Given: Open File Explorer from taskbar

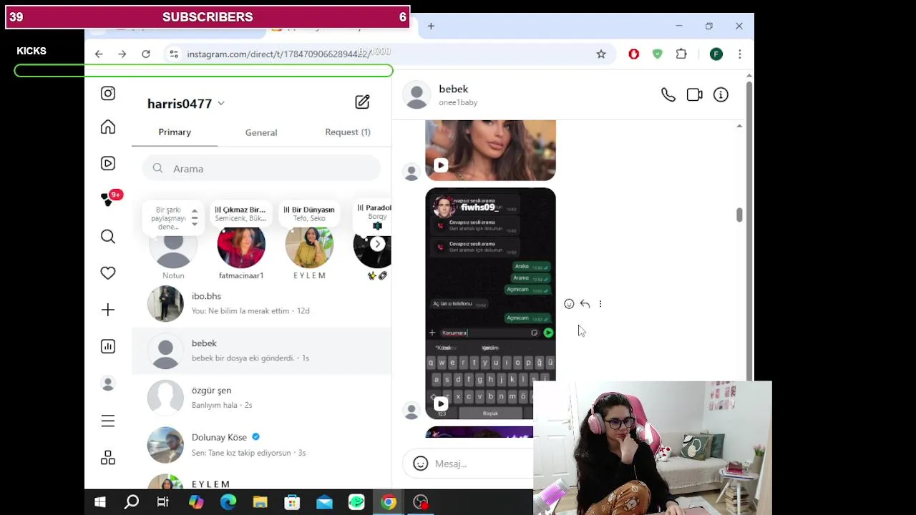Looking at the screenshot, I should [x=260, y=502].
